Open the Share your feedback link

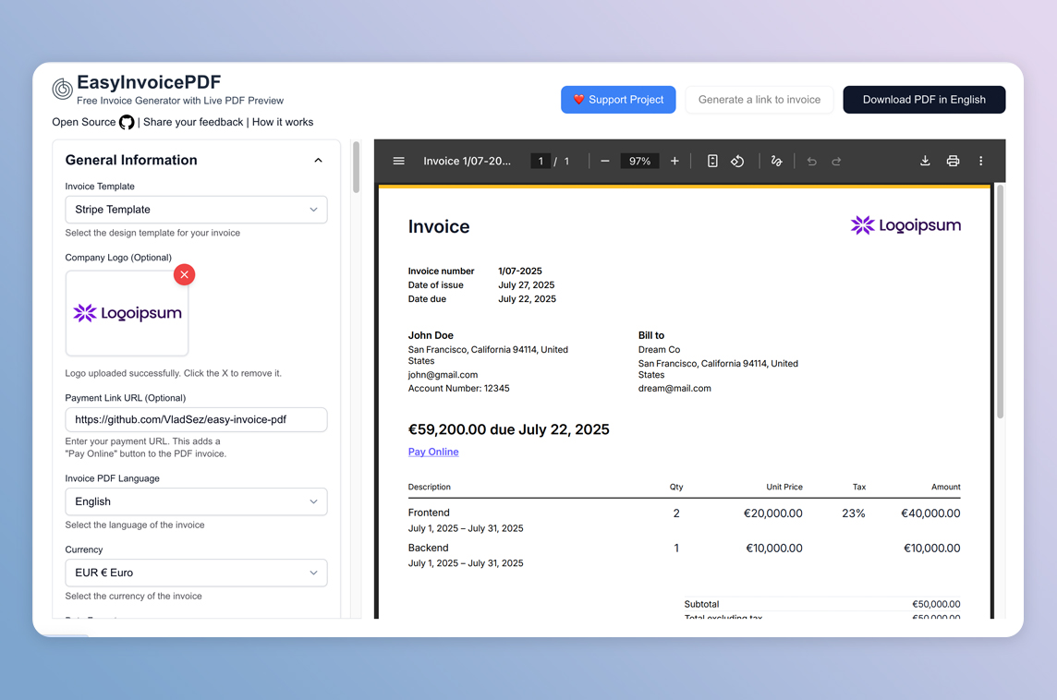(193, 122)
